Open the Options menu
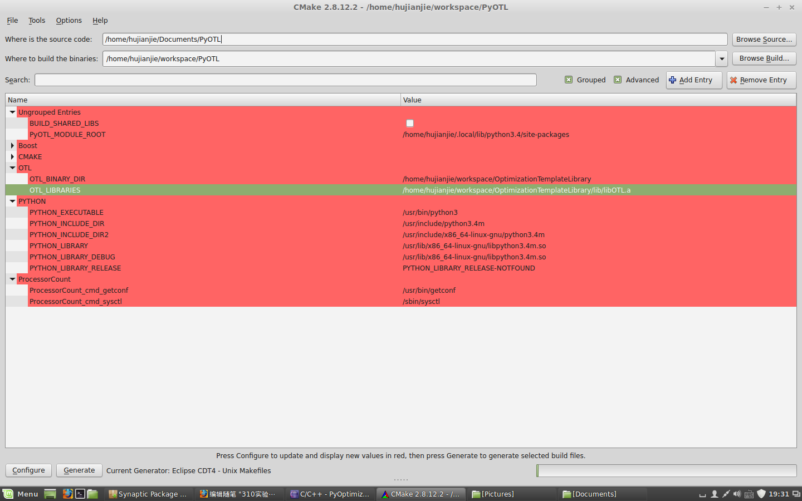 coord(69,20)
